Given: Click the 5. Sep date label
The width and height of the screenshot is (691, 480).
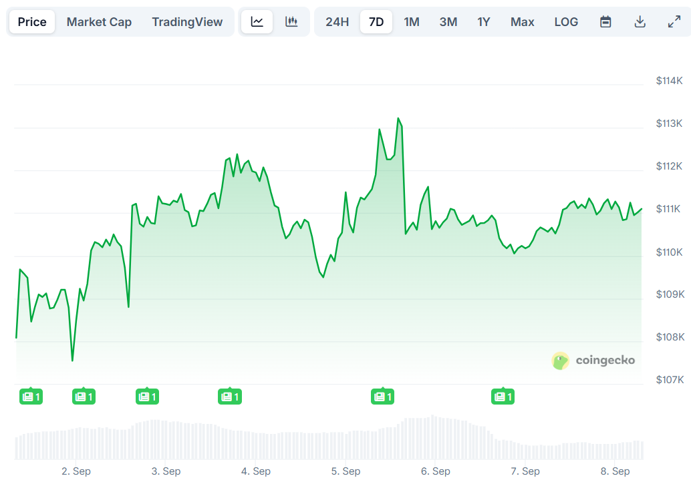Looking at the screenshot, I should coord(346,471).
